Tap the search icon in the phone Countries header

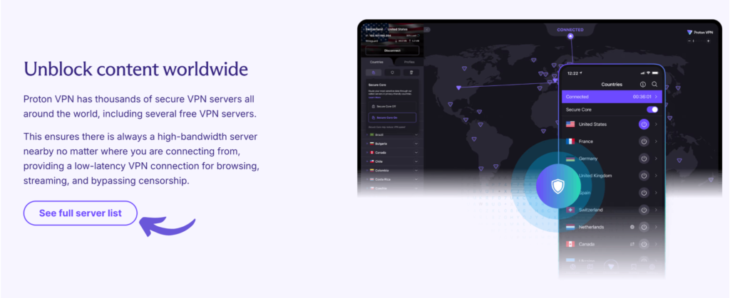click(x=654, y=85)
